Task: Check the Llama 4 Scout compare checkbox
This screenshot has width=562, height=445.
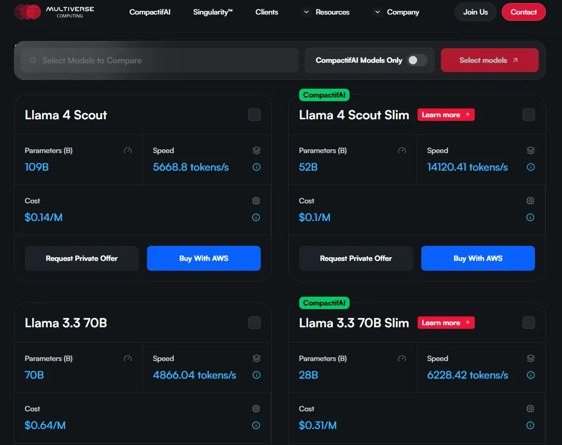Action: pos(255,115)
